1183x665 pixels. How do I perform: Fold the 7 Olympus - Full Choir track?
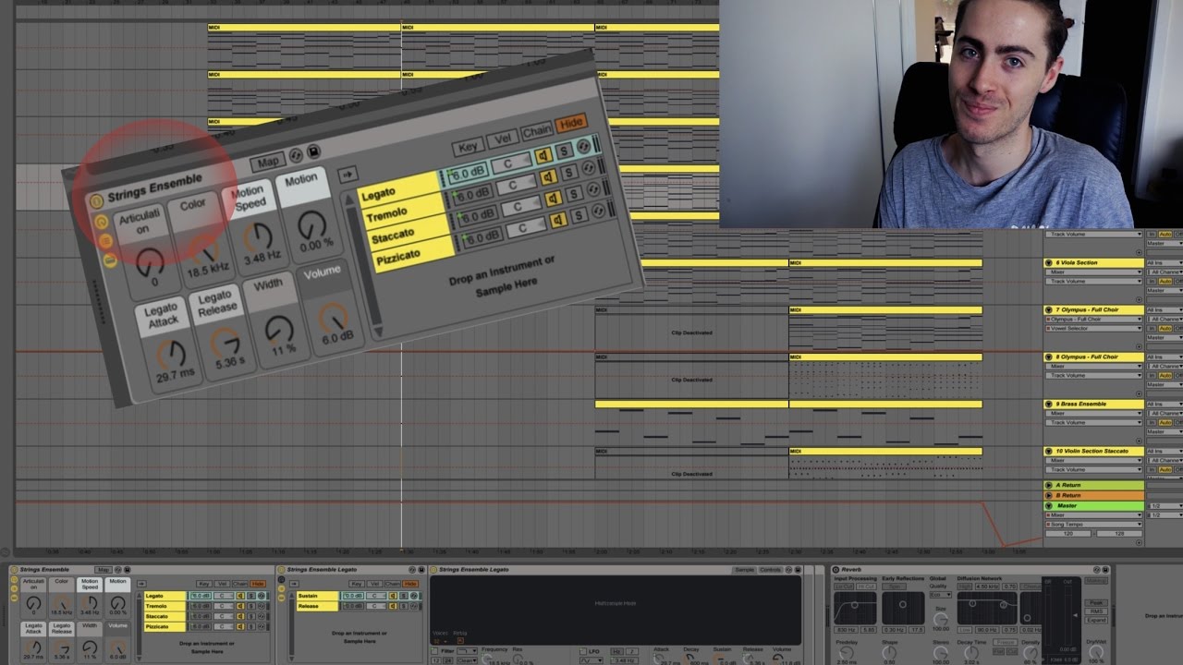point(1048,309)
